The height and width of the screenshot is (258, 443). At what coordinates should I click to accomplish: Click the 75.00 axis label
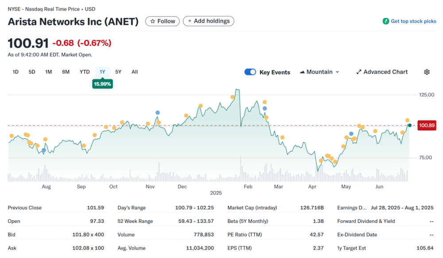click(x=425, y=158)
